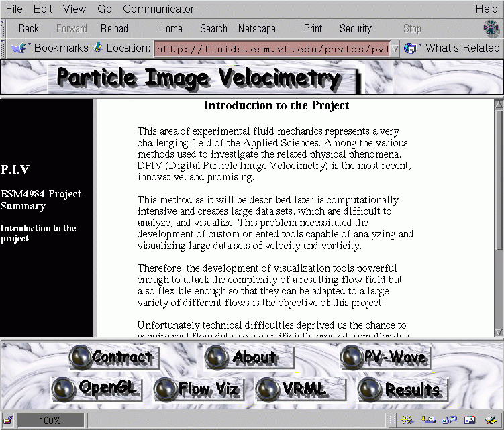Click the down arrow of the content scrollbar
Screen dimensions: 504x430
[499, 332]
